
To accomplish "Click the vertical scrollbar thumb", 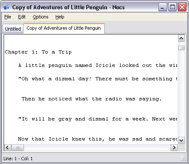I will 181,48.
